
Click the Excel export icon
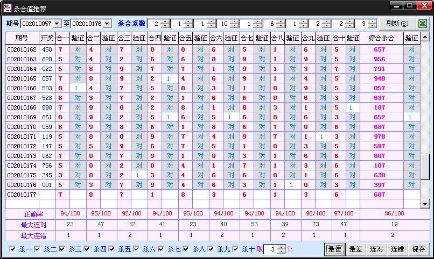click(x=423, y=24)
